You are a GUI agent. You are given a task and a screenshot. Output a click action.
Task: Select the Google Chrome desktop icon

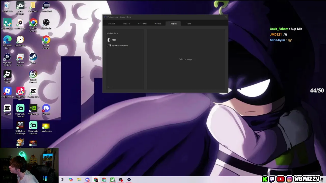[46, 42]
